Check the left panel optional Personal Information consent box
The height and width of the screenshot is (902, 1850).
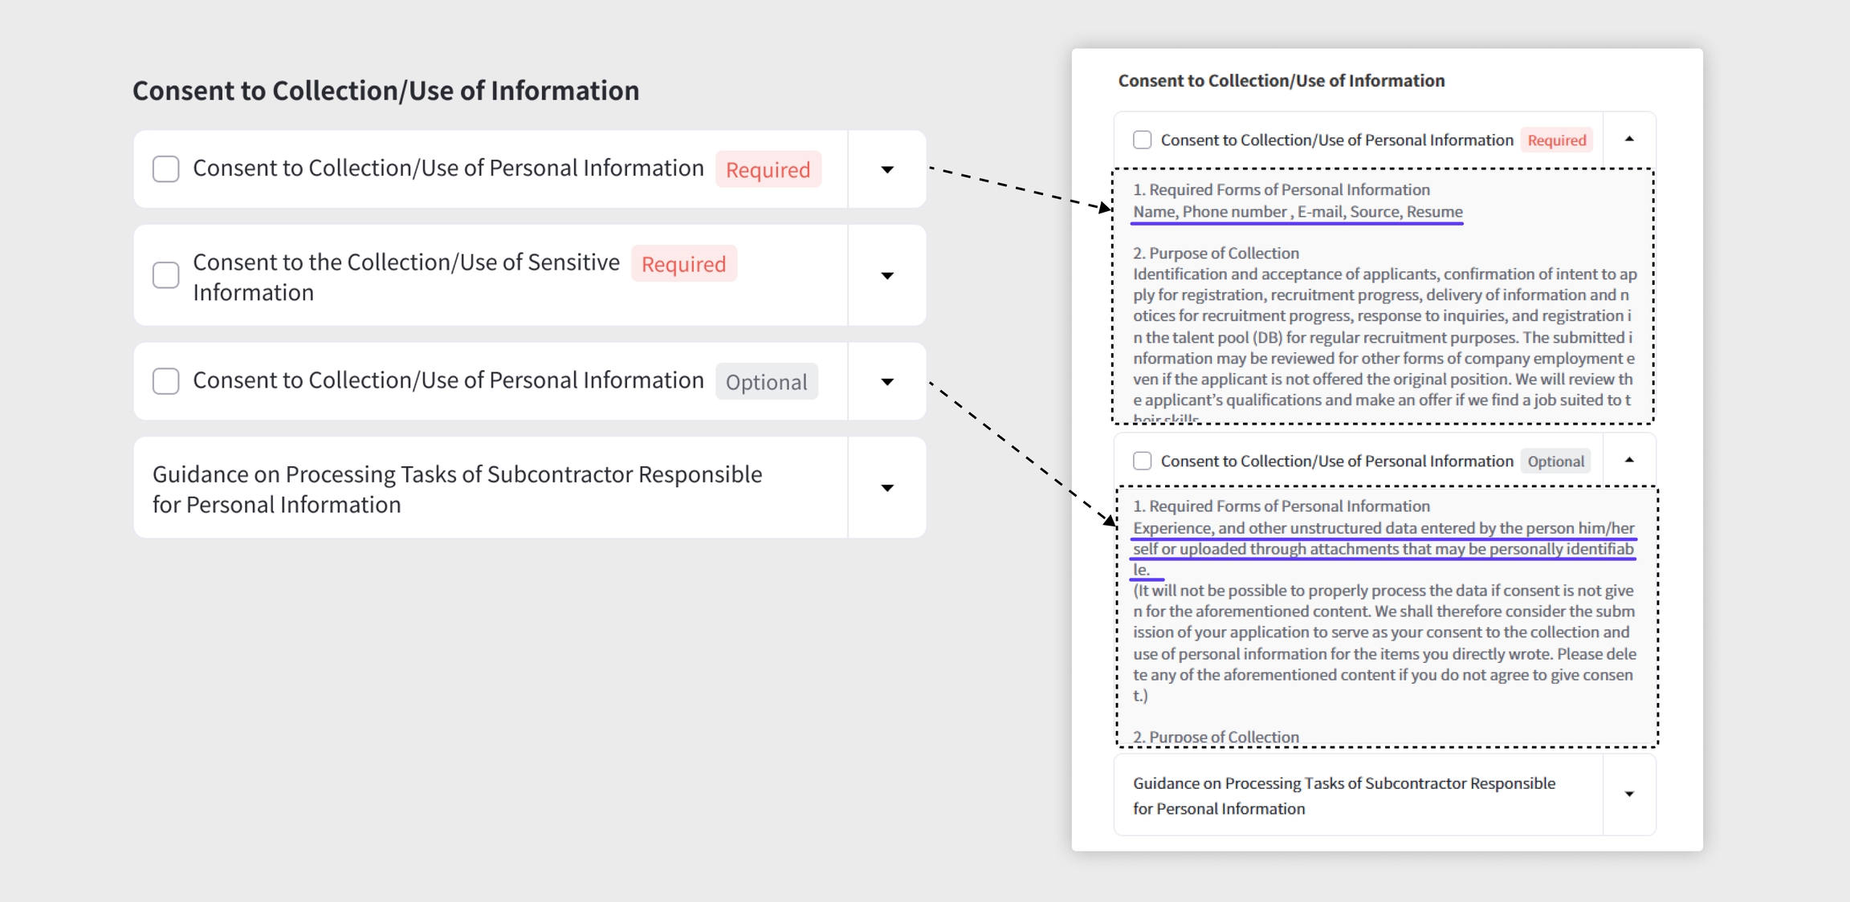tap(165, 381)
